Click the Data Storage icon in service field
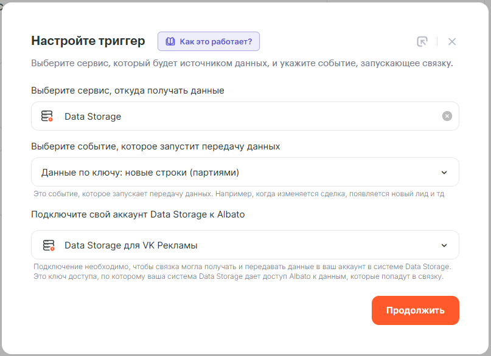 [47, 116]
